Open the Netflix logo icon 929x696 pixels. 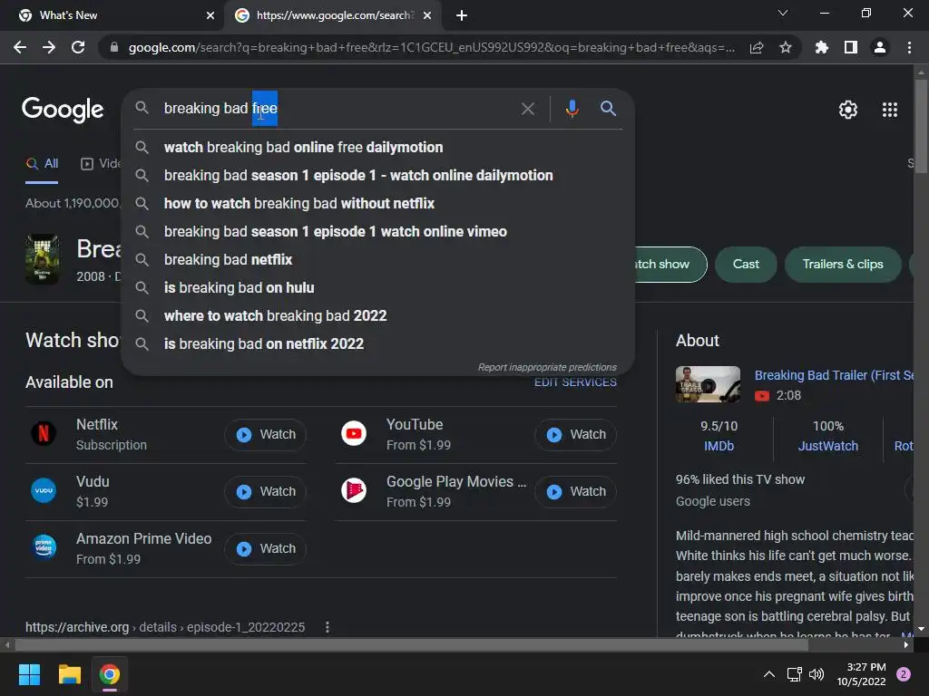(44, 433)
